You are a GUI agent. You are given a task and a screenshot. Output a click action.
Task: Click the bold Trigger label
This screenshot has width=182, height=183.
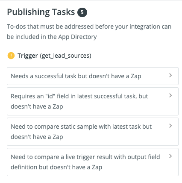point(28,56)
